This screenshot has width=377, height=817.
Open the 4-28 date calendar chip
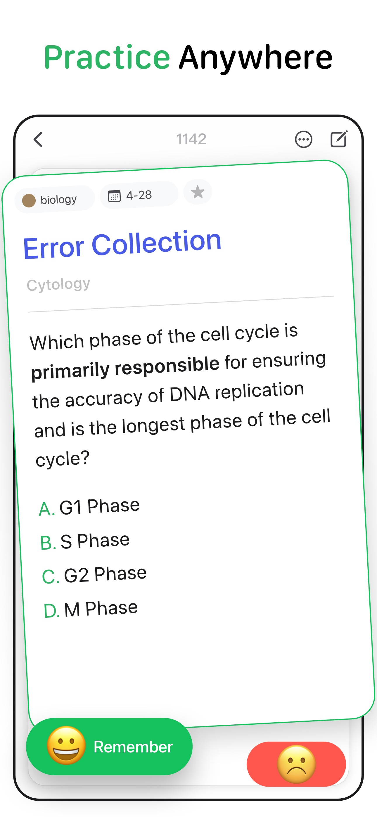[x=139, y=195]
